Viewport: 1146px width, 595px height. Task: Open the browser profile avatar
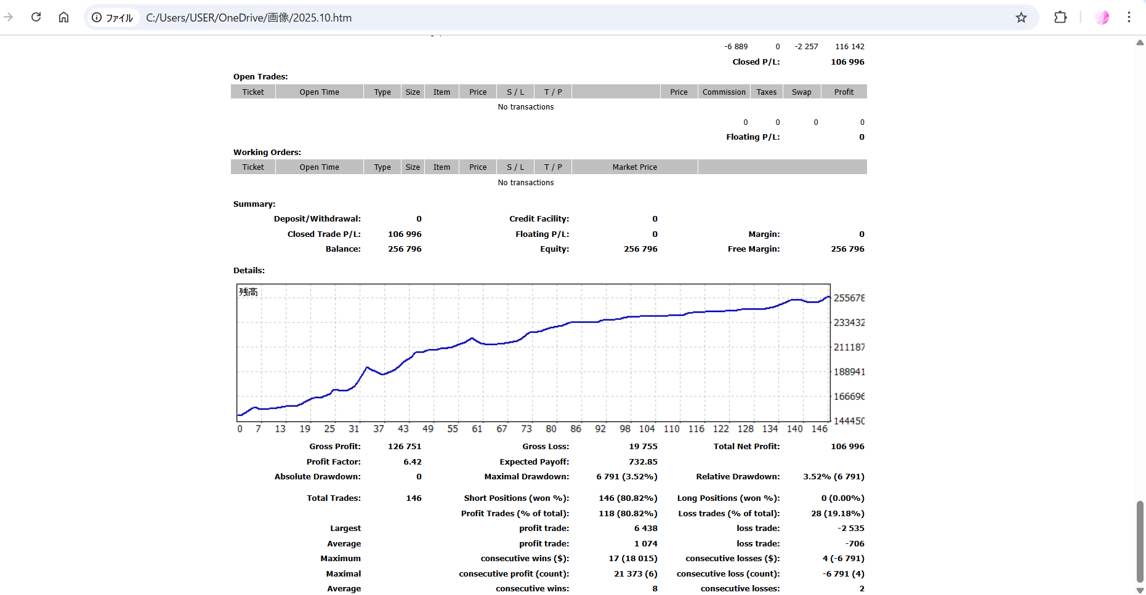[1102, 17]
